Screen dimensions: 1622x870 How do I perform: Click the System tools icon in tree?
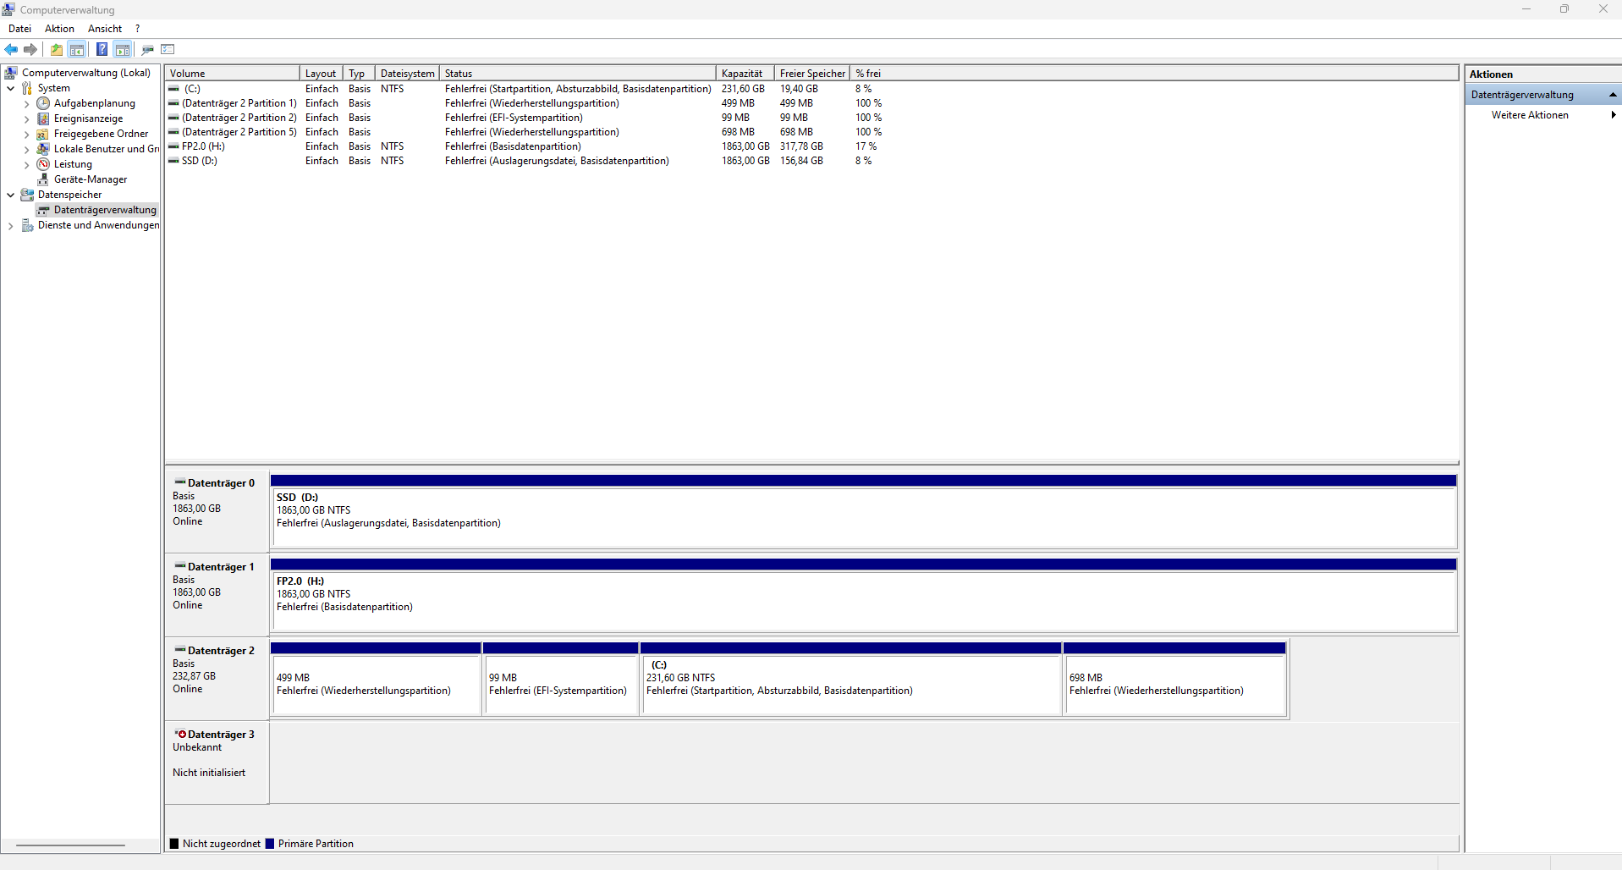28,88
